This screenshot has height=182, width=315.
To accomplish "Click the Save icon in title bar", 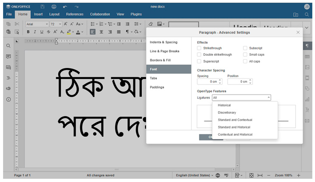I will [42, 7].
